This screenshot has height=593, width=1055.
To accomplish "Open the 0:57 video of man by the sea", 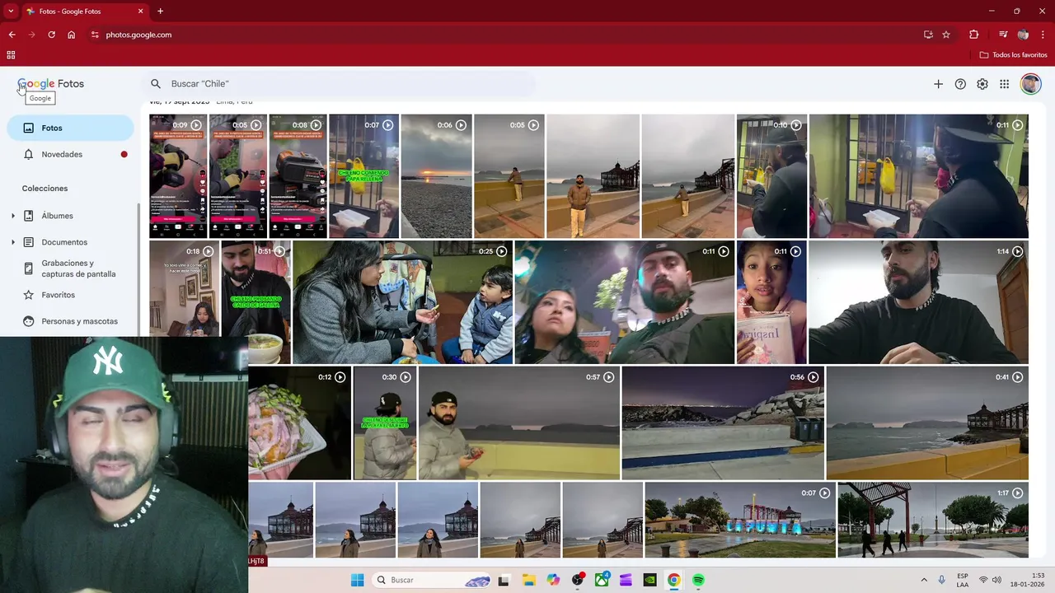I will point(518,423).
